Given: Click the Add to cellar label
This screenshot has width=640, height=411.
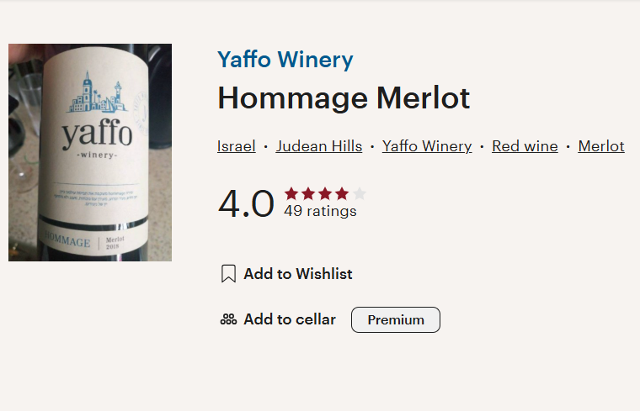Looking at the screenshot, I should (290, 319).
